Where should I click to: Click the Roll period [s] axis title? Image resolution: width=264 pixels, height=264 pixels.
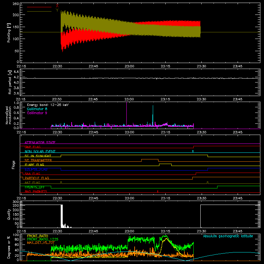point(10,82)
